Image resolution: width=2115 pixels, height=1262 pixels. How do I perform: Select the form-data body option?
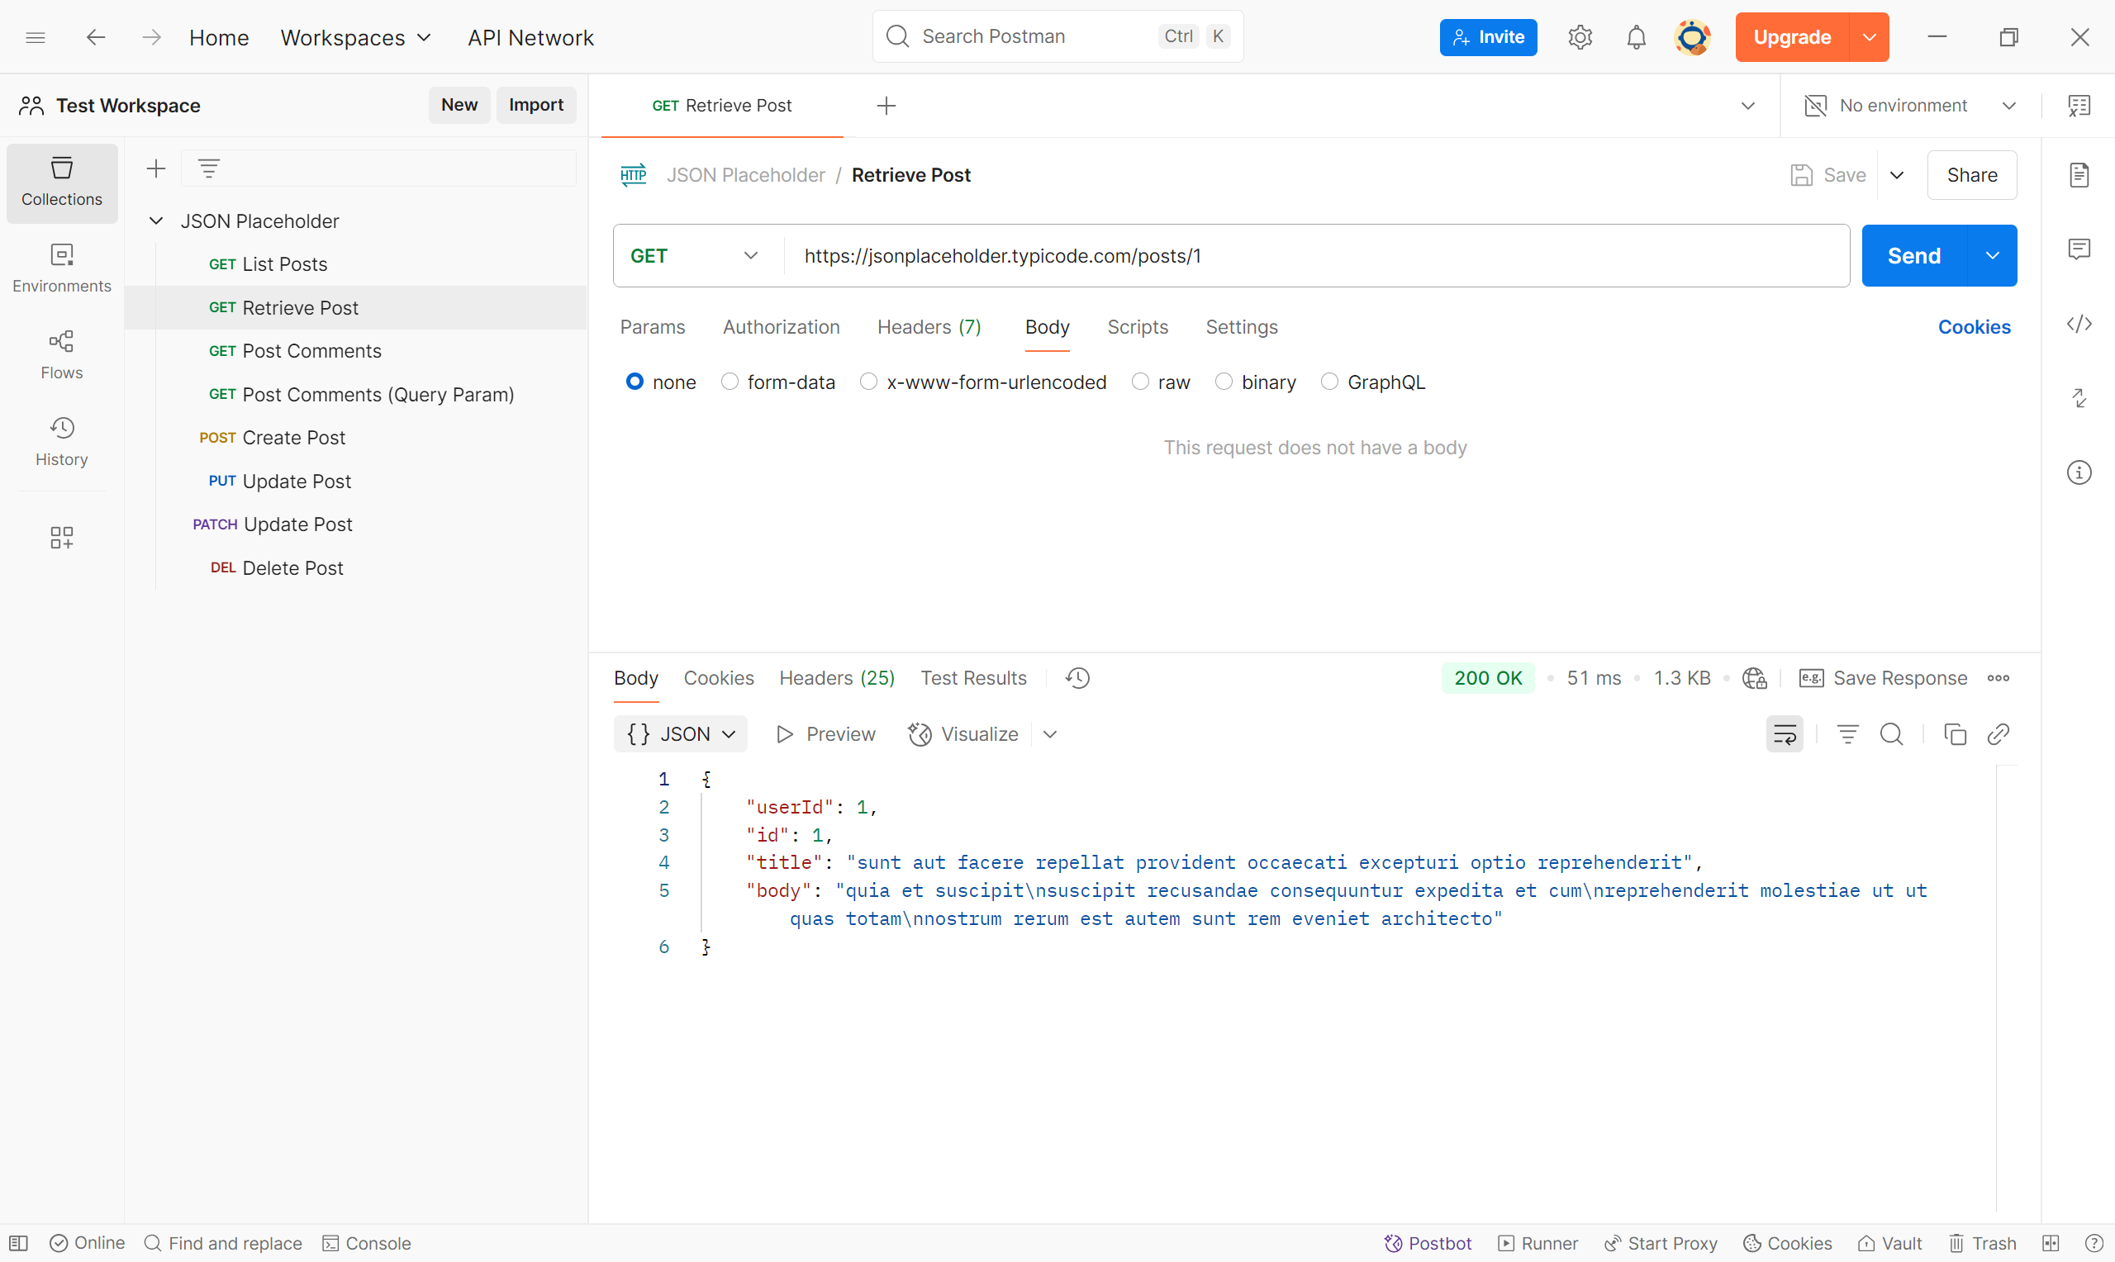click(778, 382)
